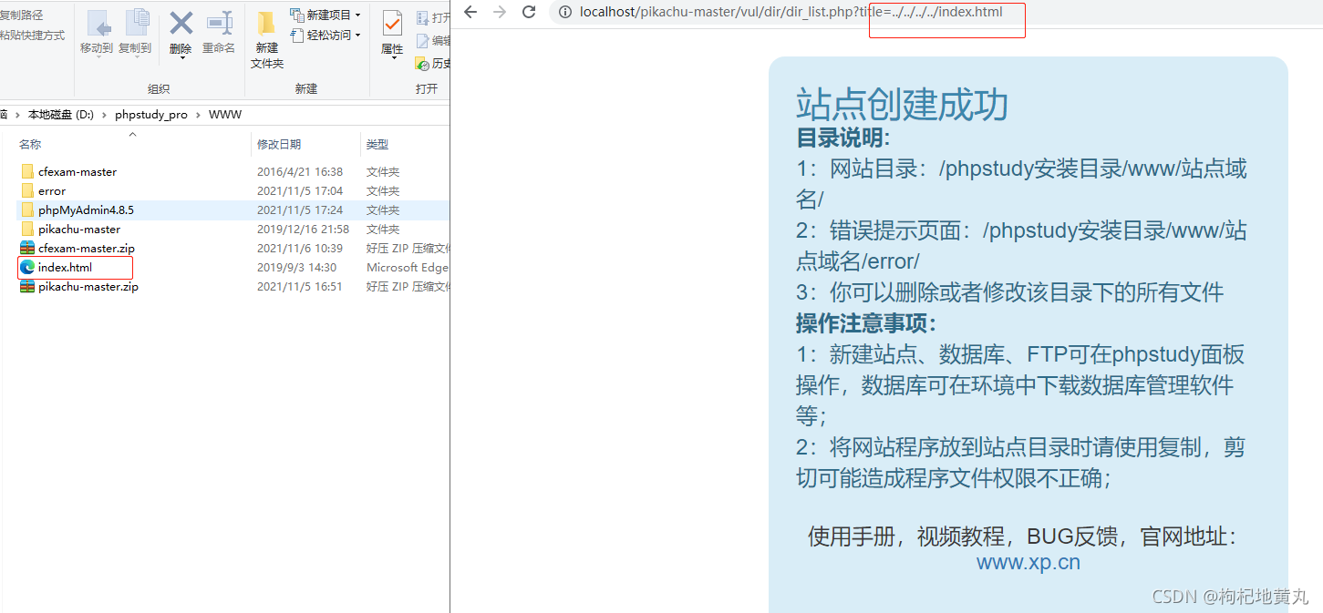The width and height of the screenshot is (1323, 613).
Task: Expand the 新建项目 dropdown arrow
Action: coord(357,15)
